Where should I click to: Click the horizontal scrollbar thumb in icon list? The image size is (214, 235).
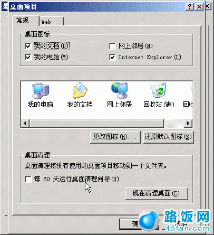tap(96, 123)
